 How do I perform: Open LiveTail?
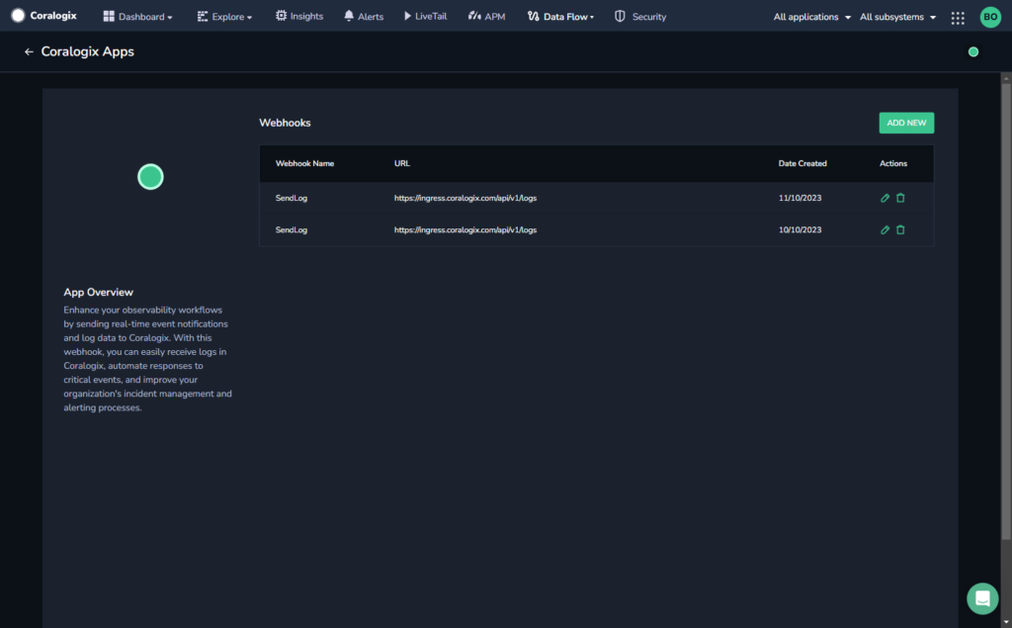click(425, 16)
